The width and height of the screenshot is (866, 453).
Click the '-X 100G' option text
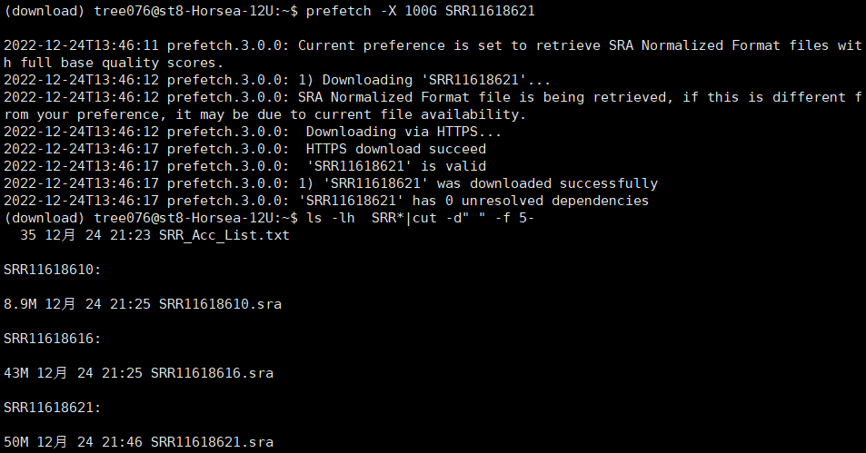[x=408, y=11]
